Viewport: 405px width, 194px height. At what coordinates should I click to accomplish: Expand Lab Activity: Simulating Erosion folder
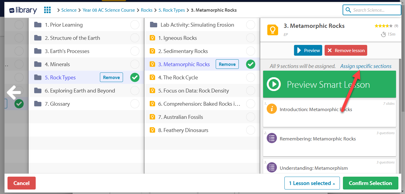click(x=197, y=25)
